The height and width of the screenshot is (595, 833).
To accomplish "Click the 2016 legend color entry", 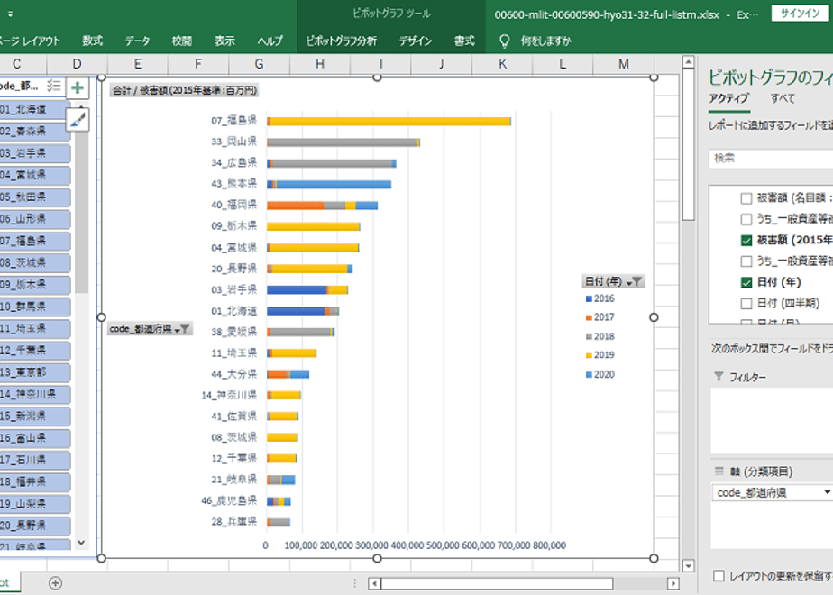I will (x=600, y=298).
